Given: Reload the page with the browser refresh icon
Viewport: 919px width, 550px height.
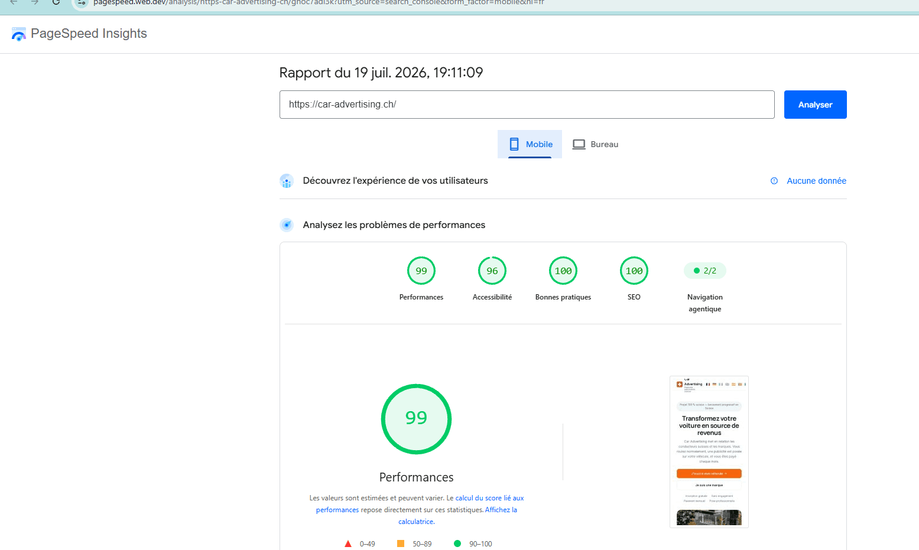Looking at the screenshot, I should pyautogui.click(x=56, y=2).
